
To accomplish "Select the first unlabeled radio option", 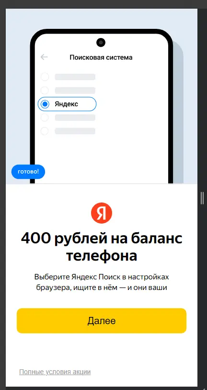I will point(45,77).
